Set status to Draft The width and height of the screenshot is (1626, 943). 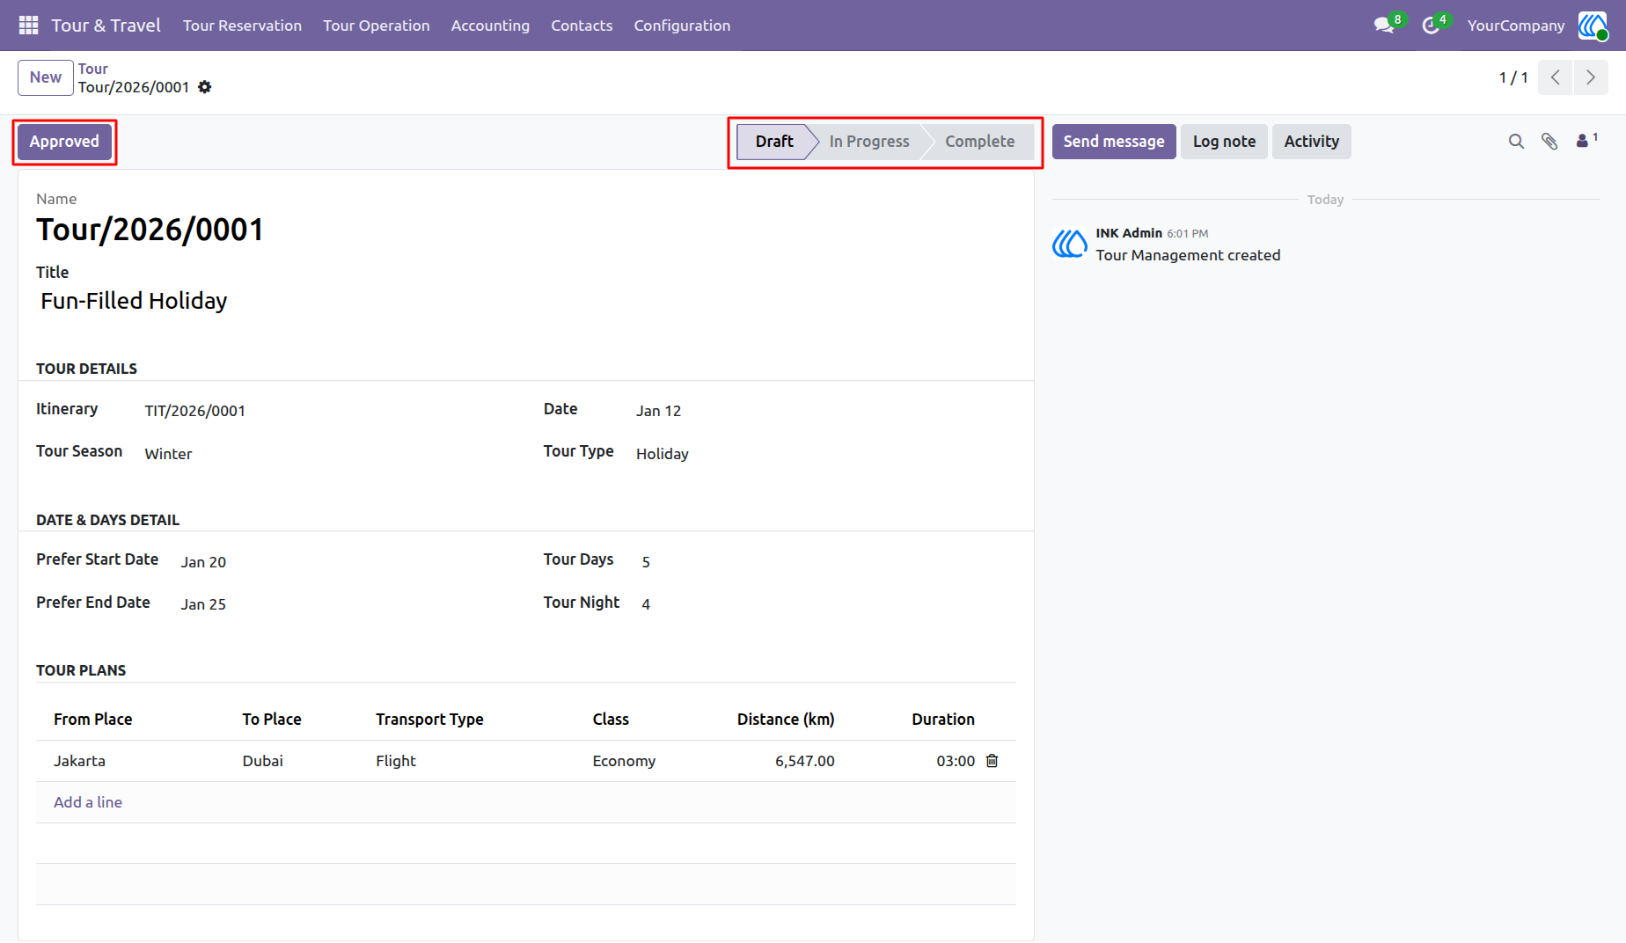(774, 142)
